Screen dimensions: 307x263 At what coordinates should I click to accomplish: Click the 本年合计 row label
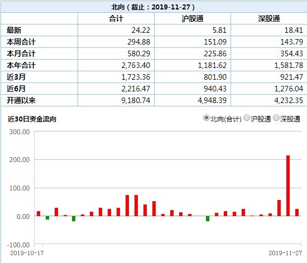21,65
